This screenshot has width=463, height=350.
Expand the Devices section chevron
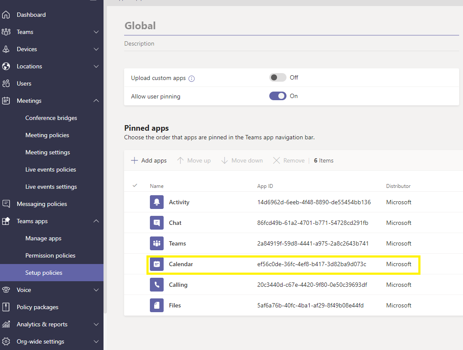(96, 49)
